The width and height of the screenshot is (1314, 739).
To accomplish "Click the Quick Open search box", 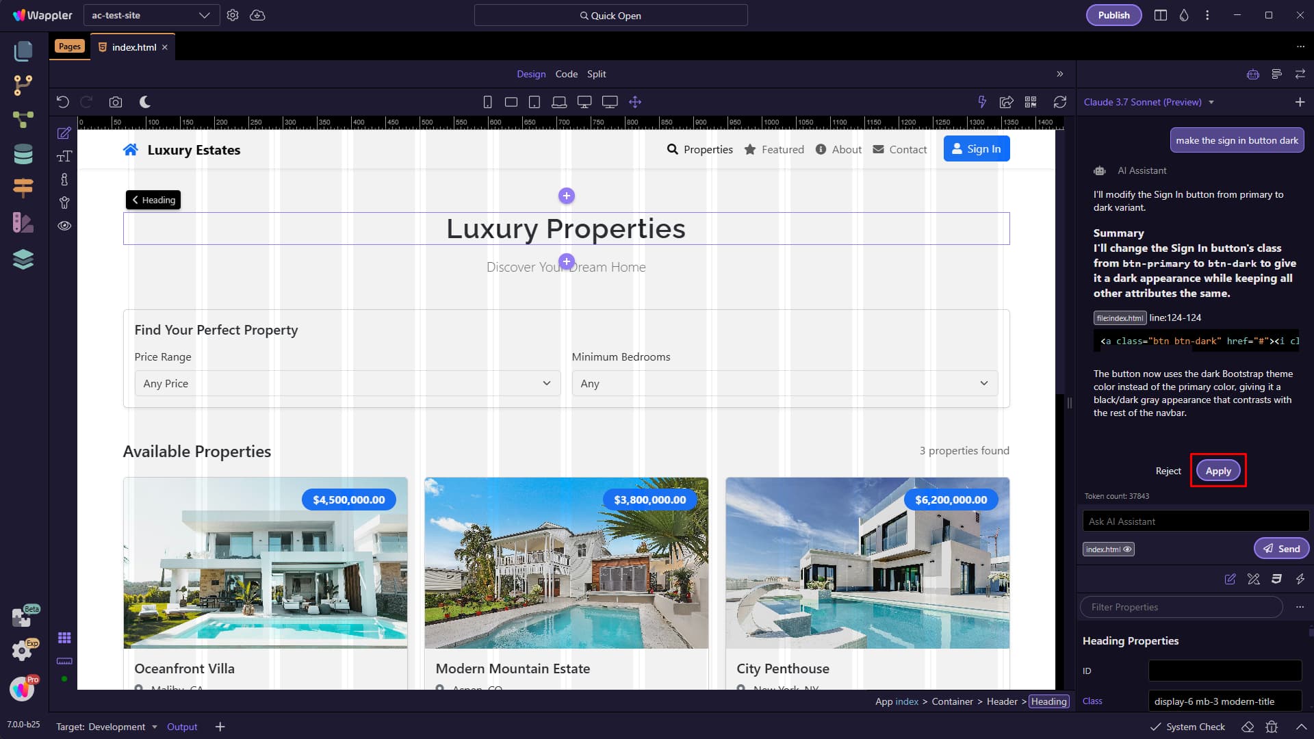I will point(610,15).
